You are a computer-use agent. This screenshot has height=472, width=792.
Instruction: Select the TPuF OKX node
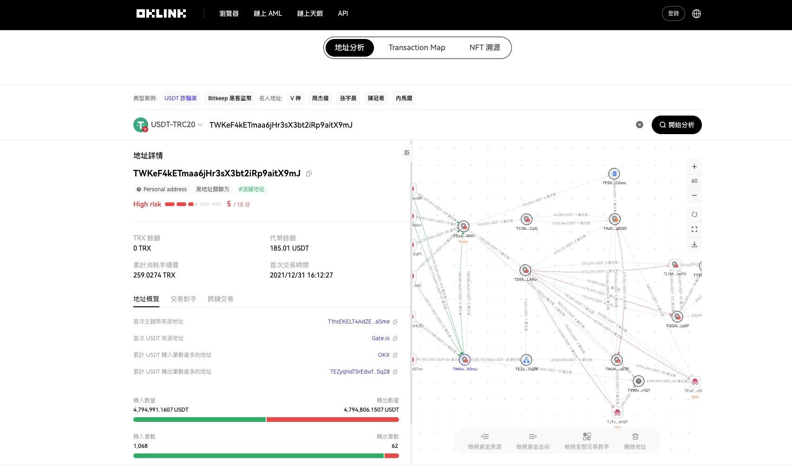click(695, 381)
